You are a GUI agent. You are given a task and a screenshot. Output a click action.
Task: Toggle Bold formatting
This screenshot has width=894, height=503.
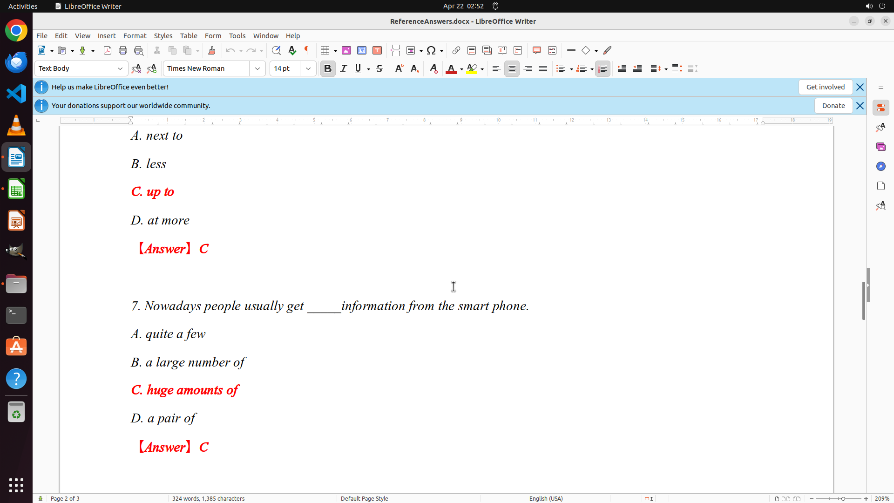point(328,68)
